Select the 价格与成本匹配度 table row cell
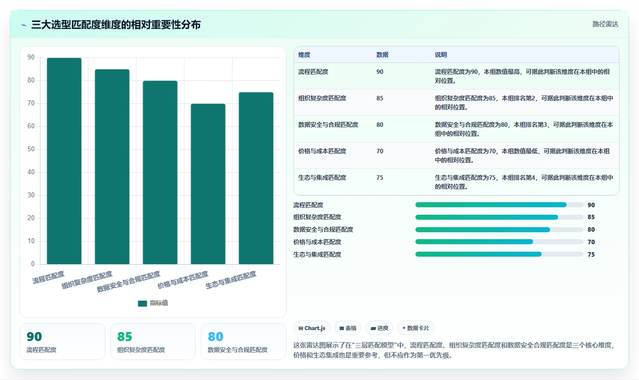 click(x=322, y=151)
